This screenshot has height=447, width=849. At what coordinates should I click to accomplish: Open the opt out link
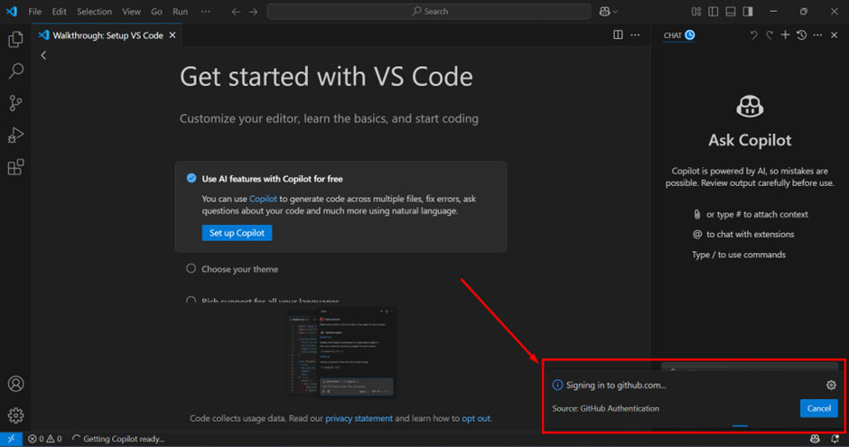click(476, 418)
